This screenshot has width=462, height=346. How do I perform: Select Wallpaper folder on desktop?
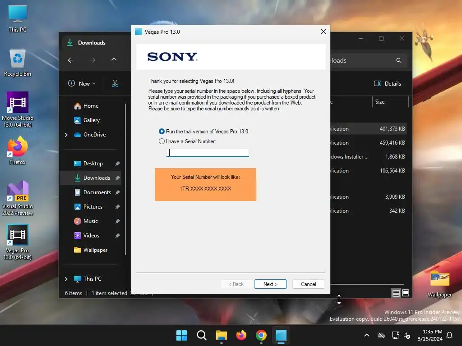pos(439,284)
